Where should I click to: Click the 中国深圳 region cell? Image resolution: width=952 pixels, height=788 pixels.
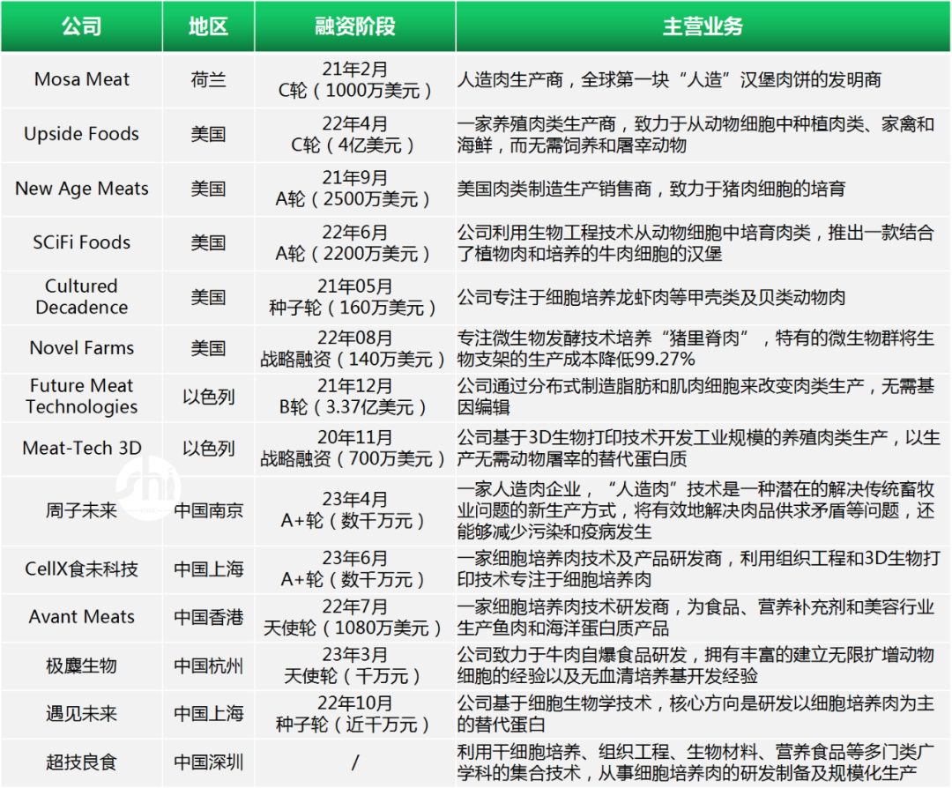coord(208,762)
